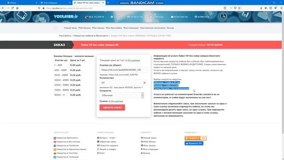Image resolution: width=284 pixels, height=160 pixels.
Task: Click the cart icon beside footer Новый заказ
Action: pos(142,138)
